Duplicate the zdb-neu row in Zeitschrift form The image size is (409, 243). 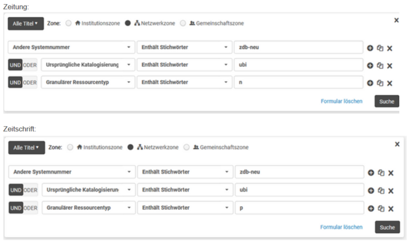[381, 173]
